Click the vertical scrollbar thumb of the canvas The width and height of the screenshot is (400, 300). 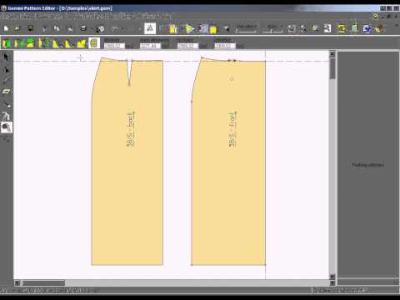point(332,68)
